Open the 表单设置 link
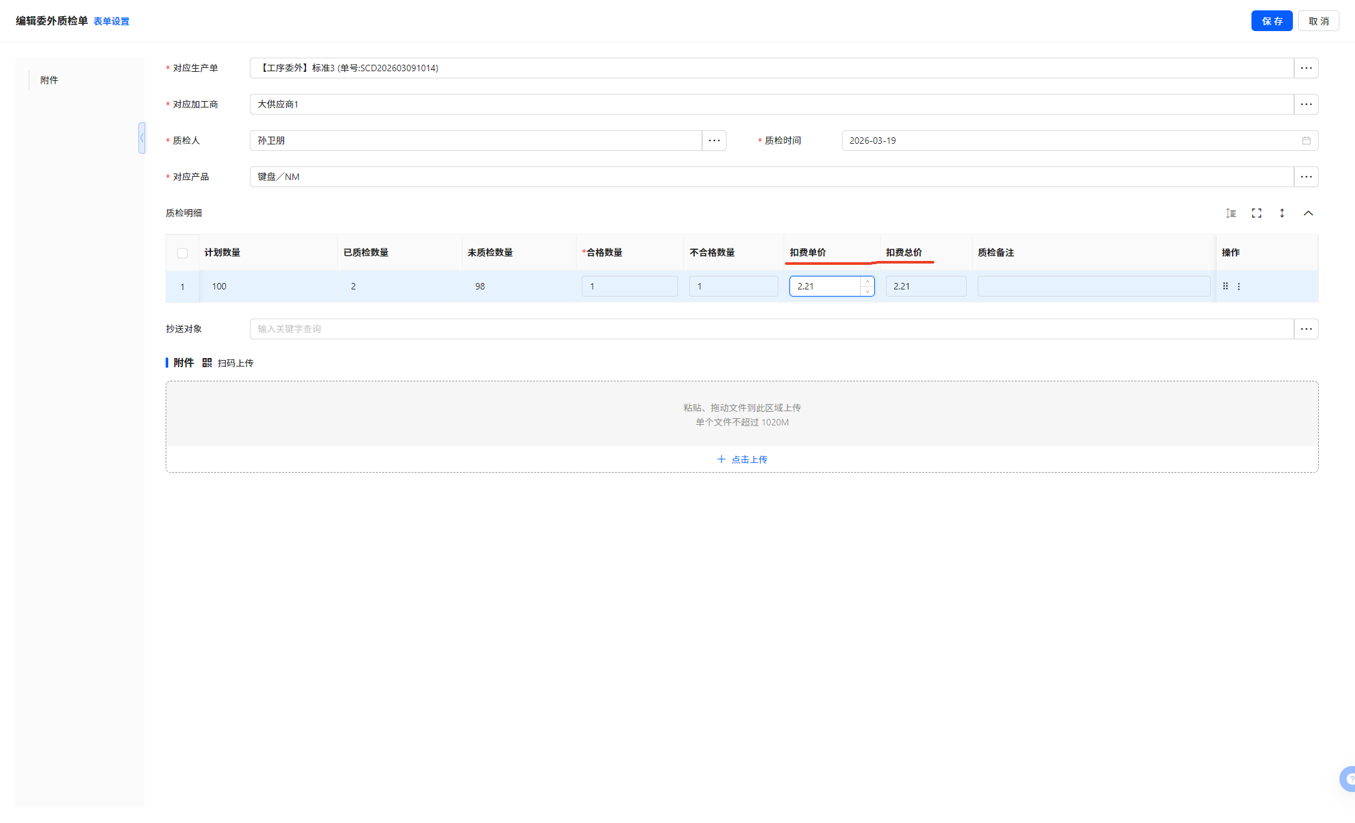 tap(111, 21)
